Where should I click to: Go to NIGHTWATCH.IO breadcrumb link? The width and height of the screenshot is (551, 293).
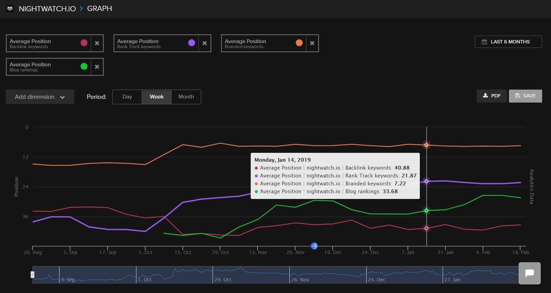pos(47,9)
